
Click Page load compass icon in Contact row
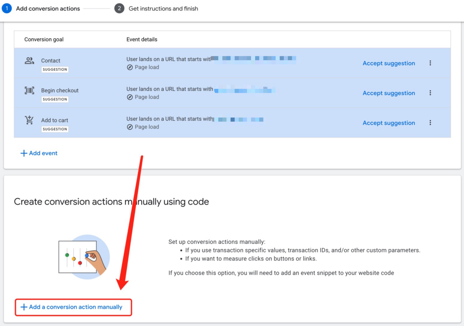click(130, 67)
